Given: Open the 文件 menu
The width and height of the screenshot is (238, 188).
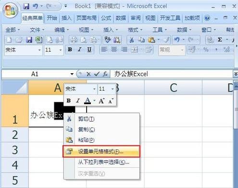Looking at the screenshot, I should [37, 30].
